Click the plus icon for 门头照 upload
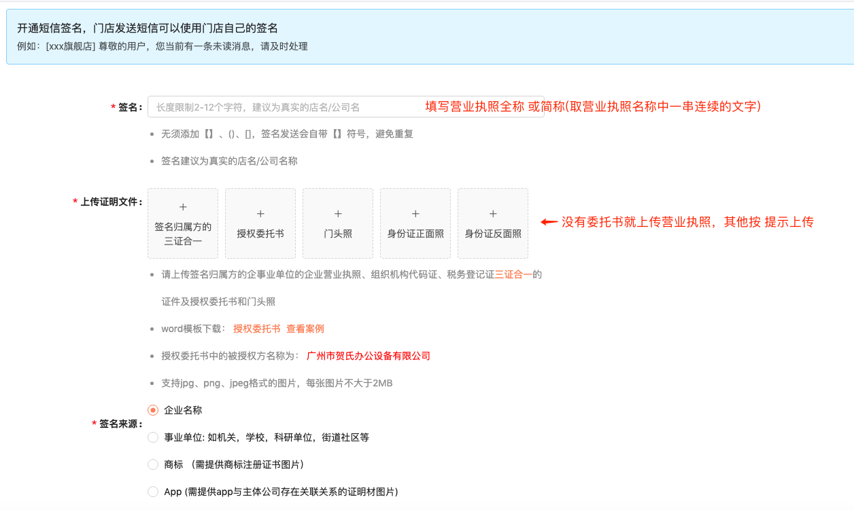Viewport: 854px width, 510px height. pos(338,214)
